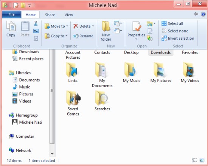Image resolution: width=208 pixels, height=166 pixels.
Task: Create a folder with New folder icon
Action: 106,31
